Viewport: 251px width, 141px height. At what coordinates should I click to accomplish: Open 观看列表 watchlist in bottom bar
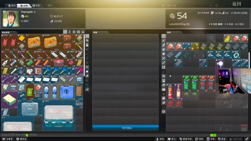236,139
